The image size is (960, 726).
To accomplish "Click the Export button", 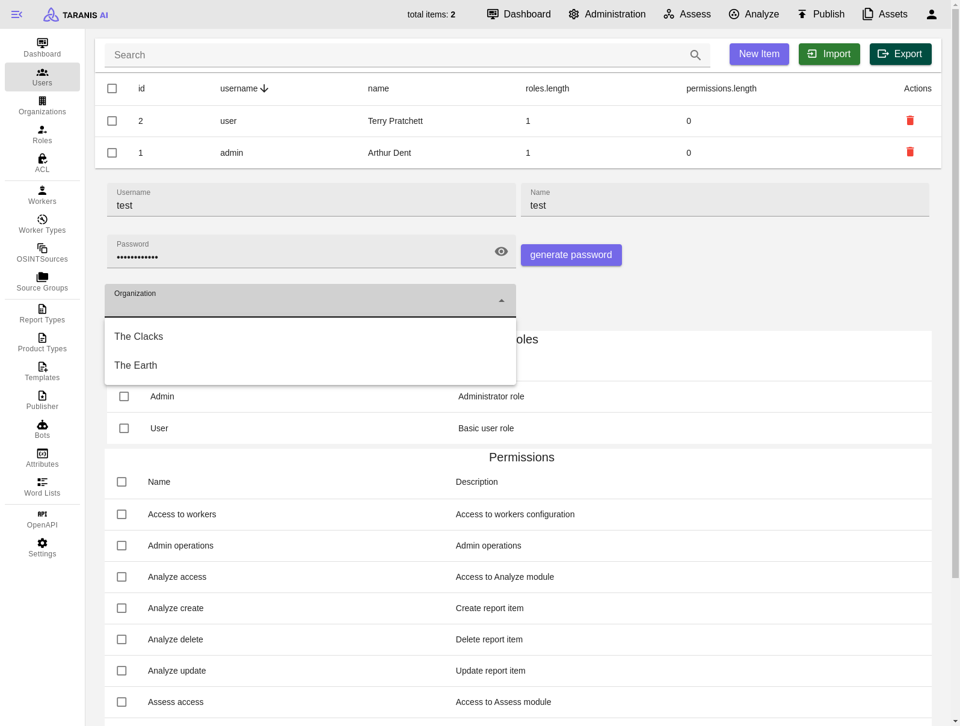I will tap(900, 54).
